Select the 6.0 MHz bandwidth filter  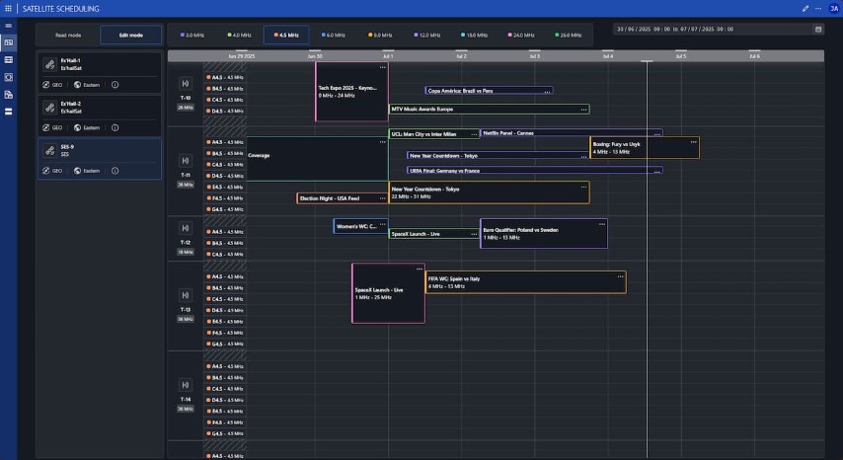pos(334,36)
